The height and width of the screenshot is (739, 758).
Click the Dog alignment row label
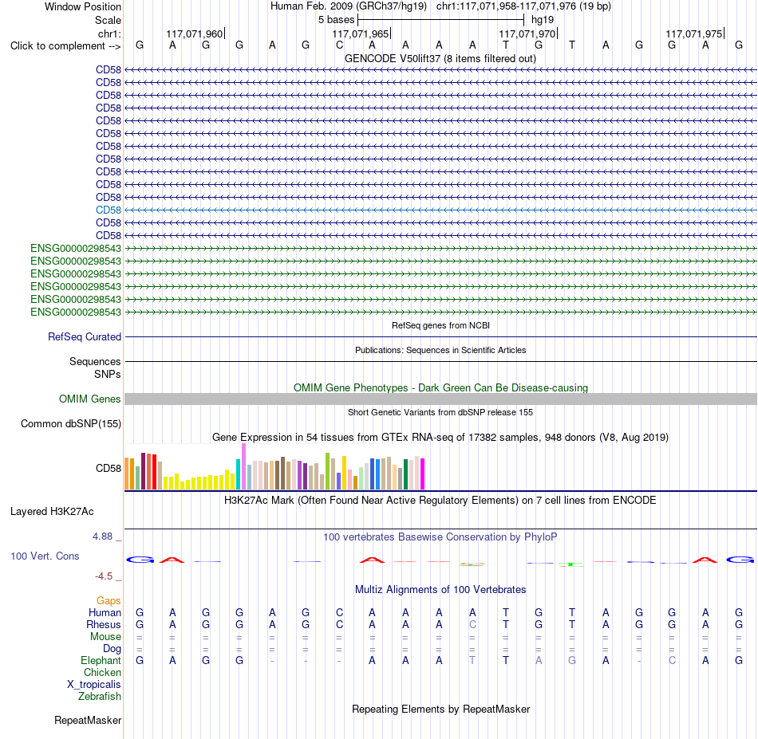click(x=112, y=649)
